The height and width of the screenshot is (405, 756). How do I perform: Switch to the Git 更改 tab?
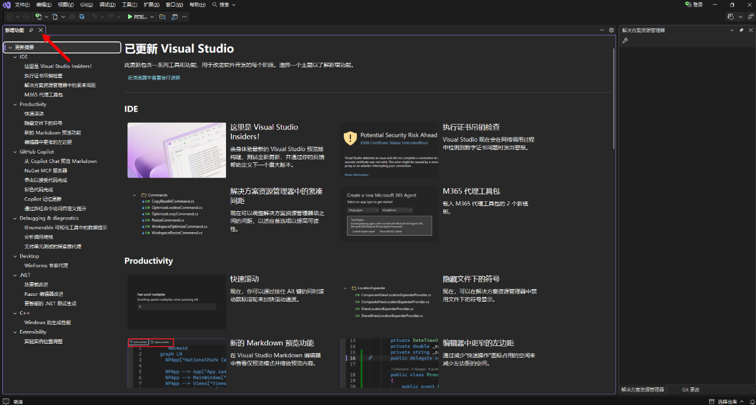(690, 390)
